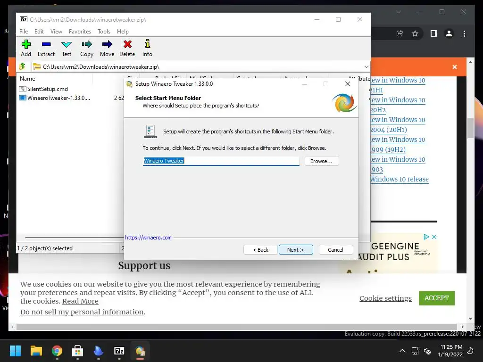Viewport: 483px width, 362px height.
Task: Switch to Chrome on the taskbar
Action: pos(57,351)
